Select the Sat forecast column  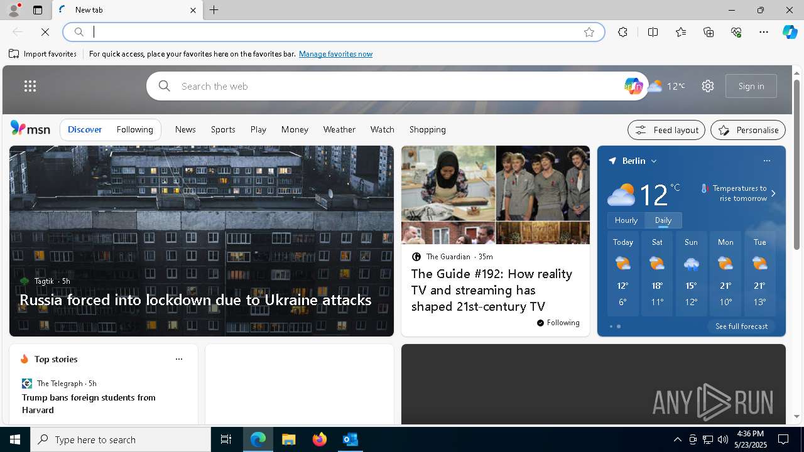657,274
